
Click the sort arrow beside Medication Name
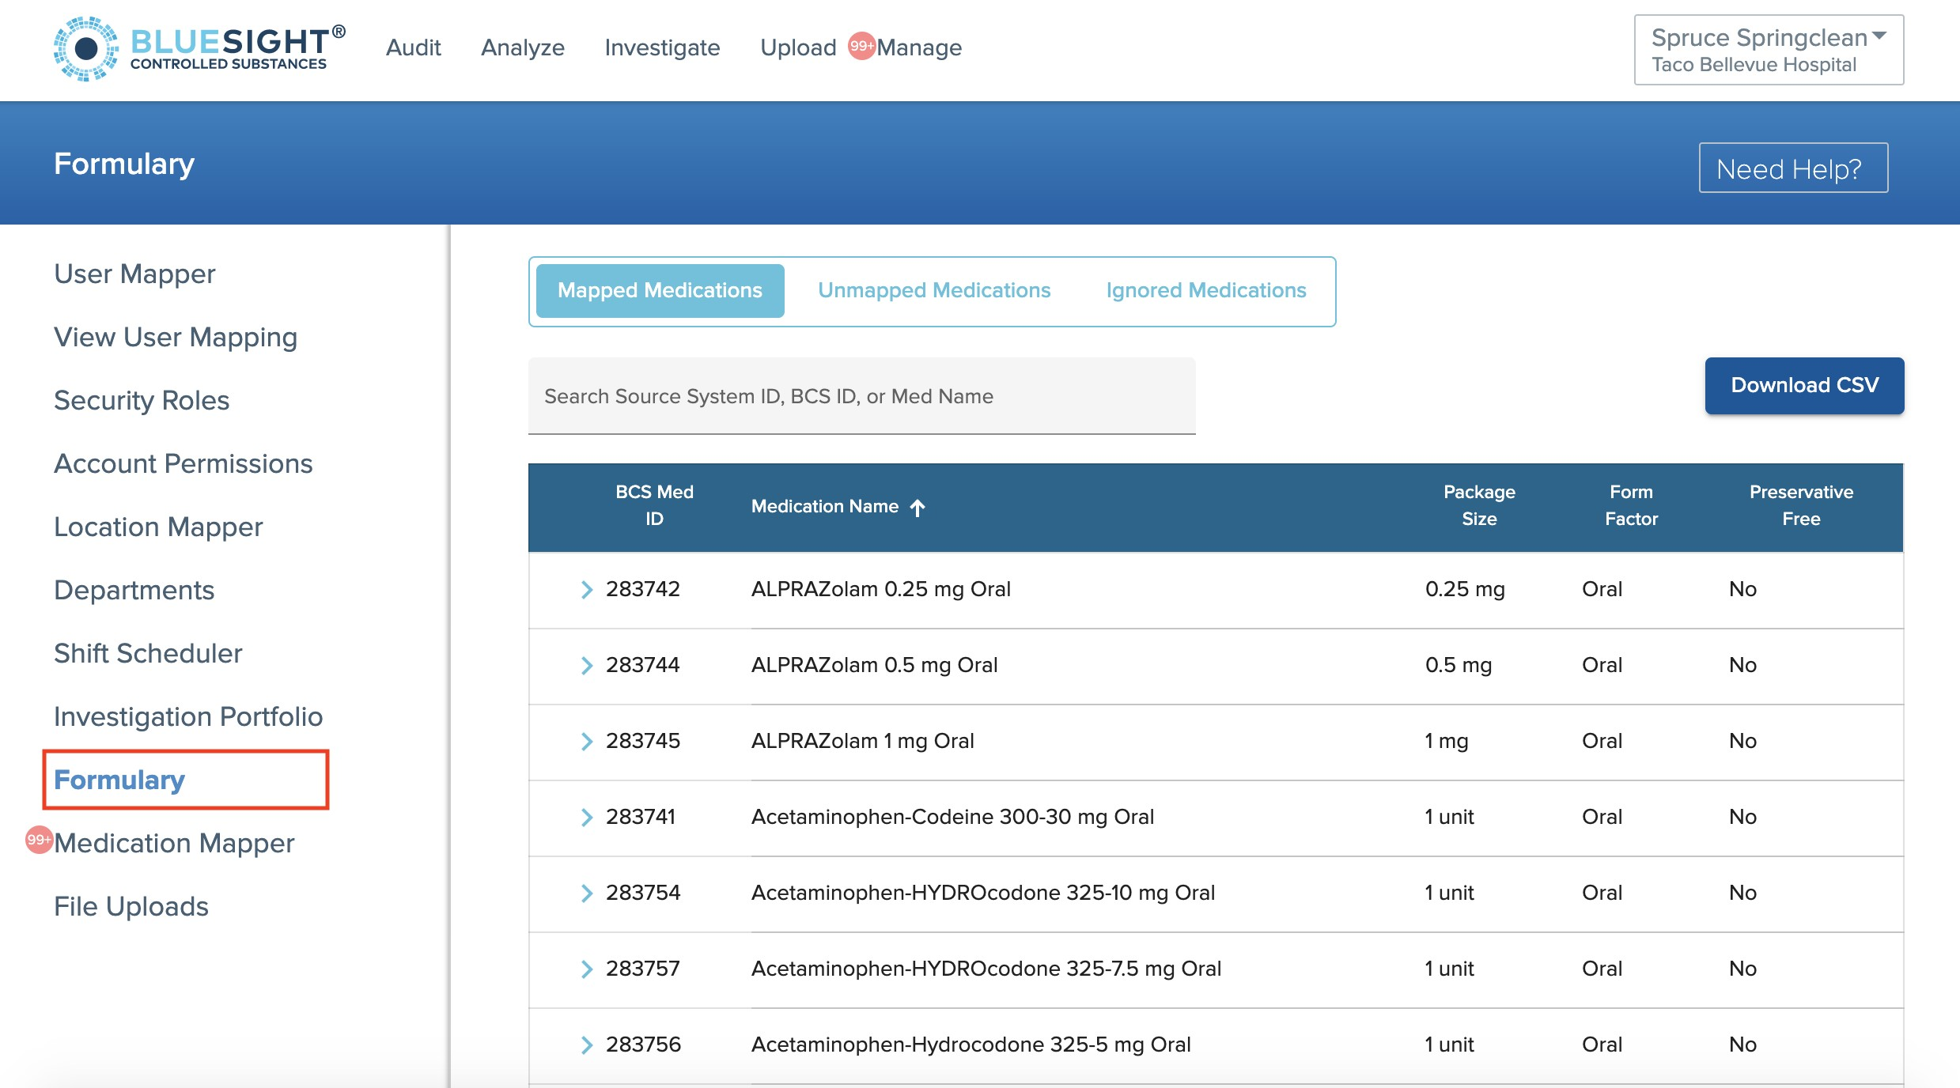(x=918, y=508)
